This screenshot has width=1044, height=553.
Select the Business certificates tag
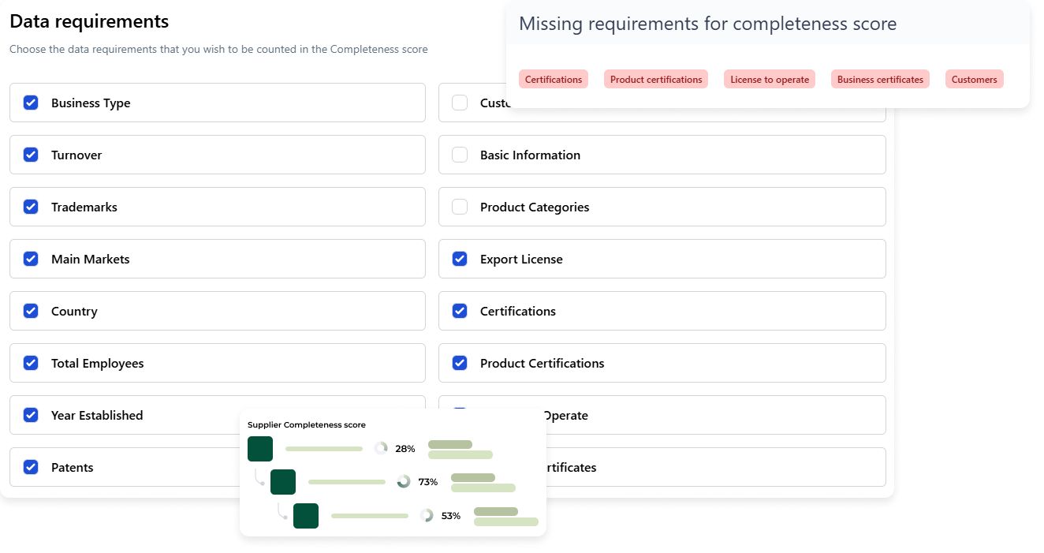coord(880,79)
